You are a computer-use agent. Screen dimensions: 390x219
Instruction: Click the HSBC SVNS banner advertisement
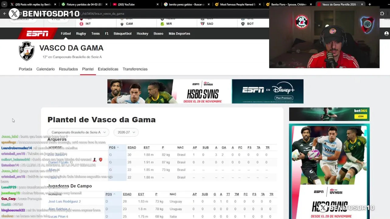coord(170,91)
